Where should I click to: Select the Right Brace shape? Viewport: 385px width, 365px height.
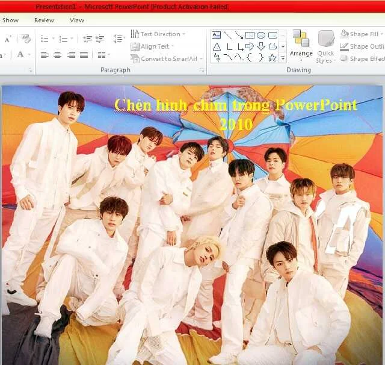(260, 57)
